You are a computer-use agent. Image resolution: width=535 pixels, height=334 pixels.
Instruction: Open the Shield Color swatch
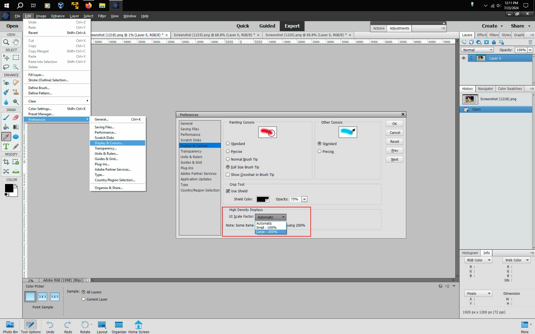[262, 199]
